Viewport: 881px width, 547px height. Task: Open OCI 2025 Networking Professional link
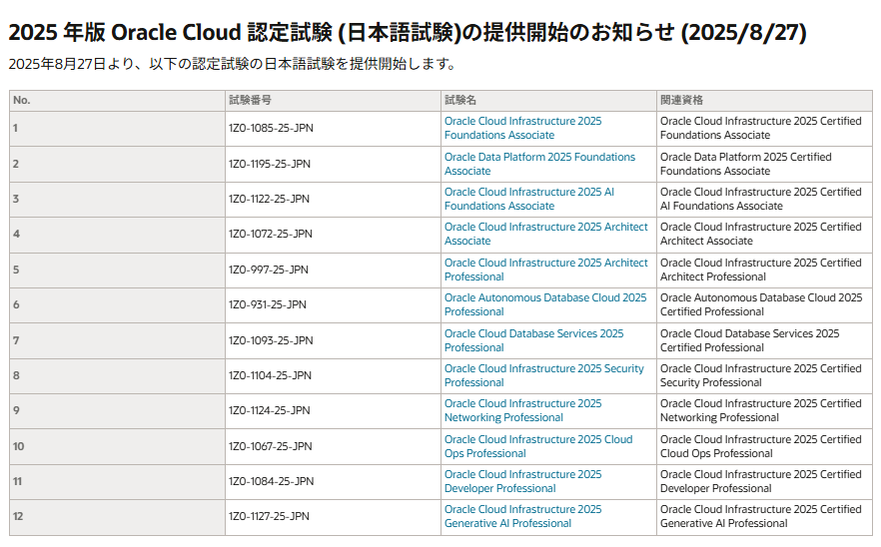point(522,410)
